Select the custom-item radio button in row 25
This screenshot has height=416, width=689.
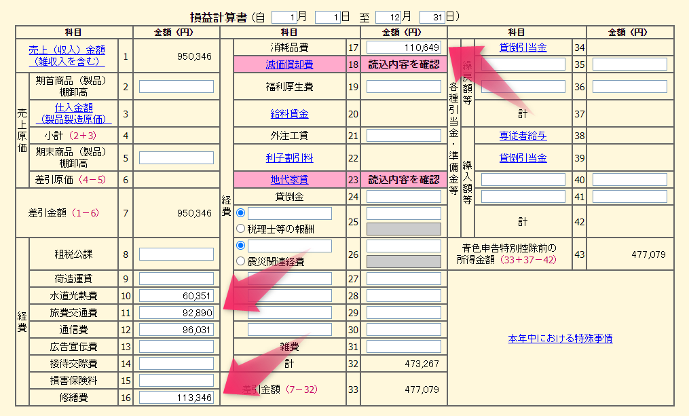(x=240, y=212)
